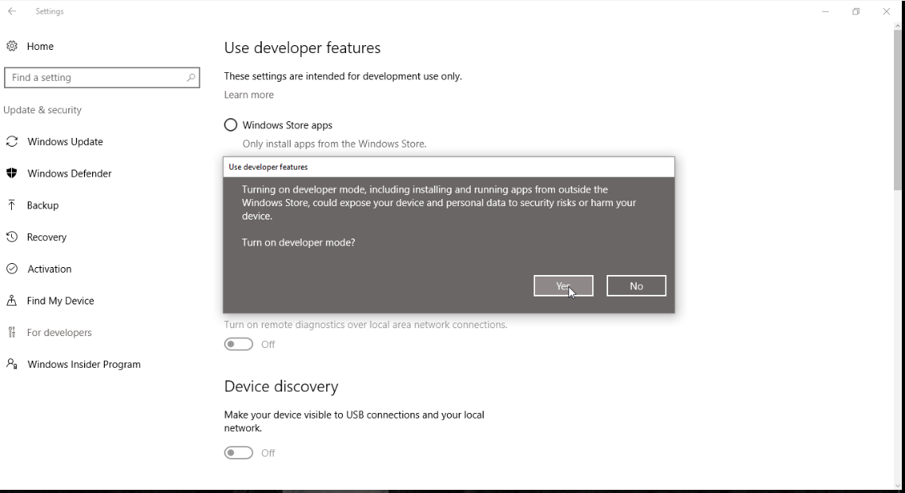Click the Windows Update sync icon
This screenshot has width=905, height=493.
[12, 142]
